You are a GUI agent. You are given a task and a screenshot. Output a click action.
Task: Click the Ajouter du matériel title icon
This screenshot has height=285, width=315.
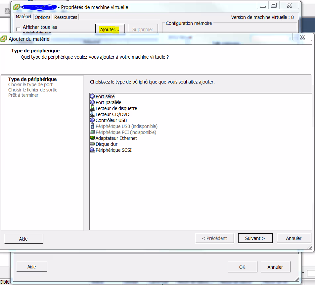(4, 39)
